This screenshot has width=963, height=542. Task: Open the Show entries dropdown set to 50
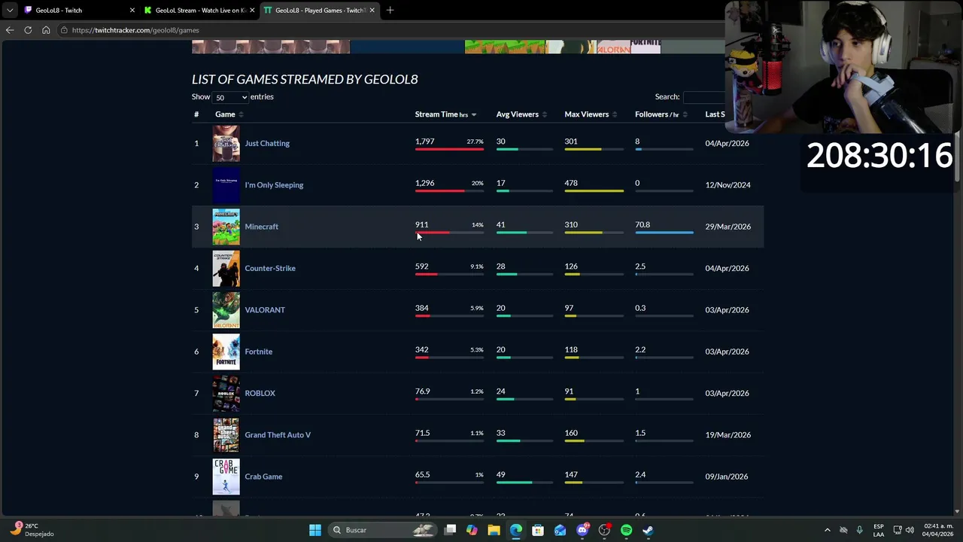(x=230, y=97)
